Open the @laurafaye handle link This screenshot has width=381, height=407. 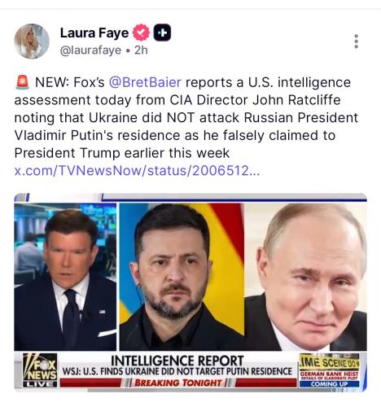tap(90, 50)
